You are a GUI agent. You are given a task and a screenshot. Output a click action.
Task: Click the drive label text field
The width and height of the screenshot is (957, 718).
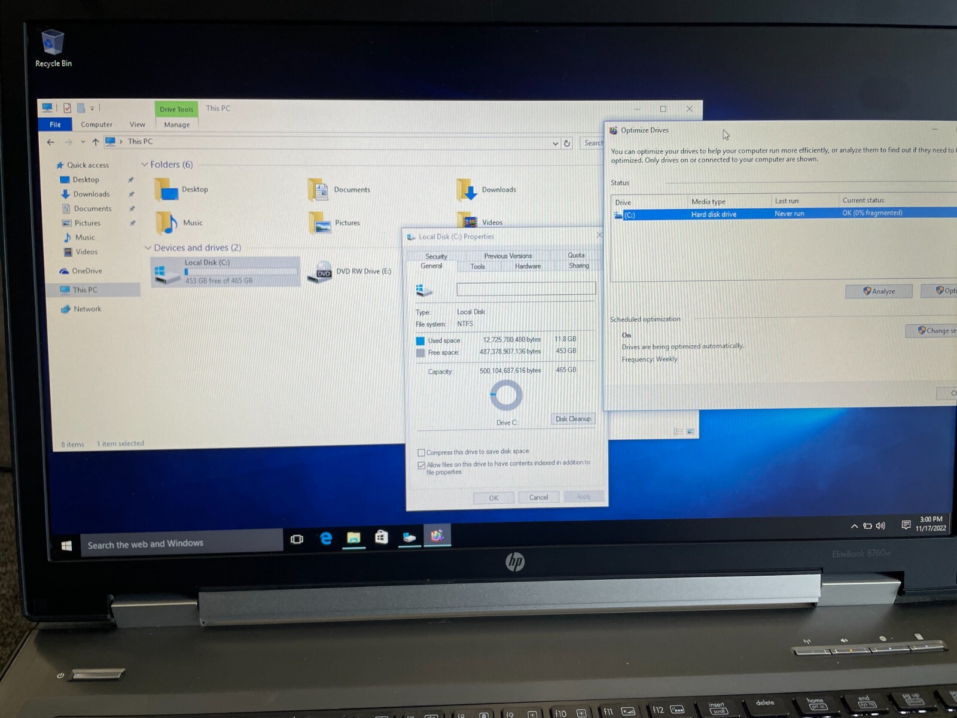526,288
